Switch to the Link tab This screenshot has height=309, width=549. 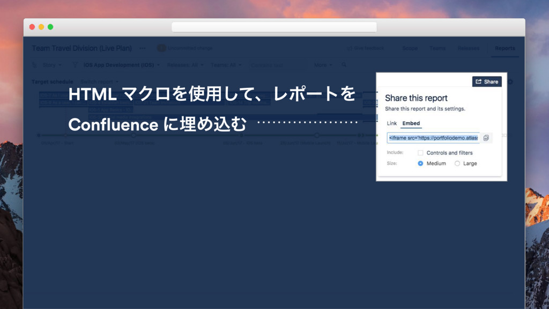[392, 123]
